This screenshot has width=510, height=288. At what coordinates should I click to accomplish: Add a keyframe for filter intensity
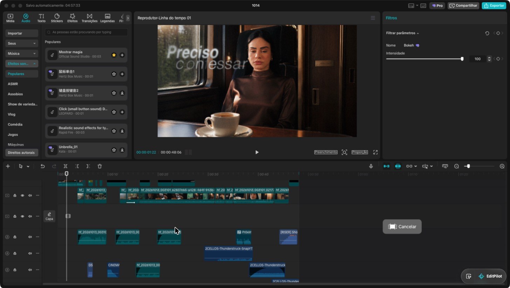click(498, 59)
